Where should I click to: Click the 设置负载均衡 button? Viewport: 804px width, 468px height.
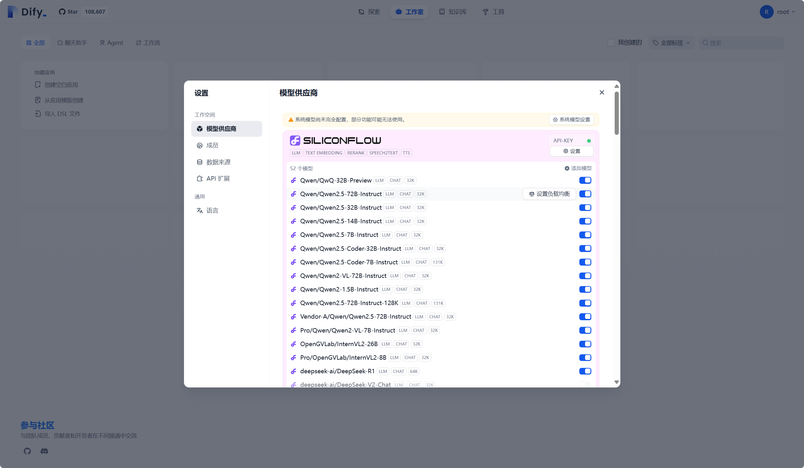coord(549,194)
